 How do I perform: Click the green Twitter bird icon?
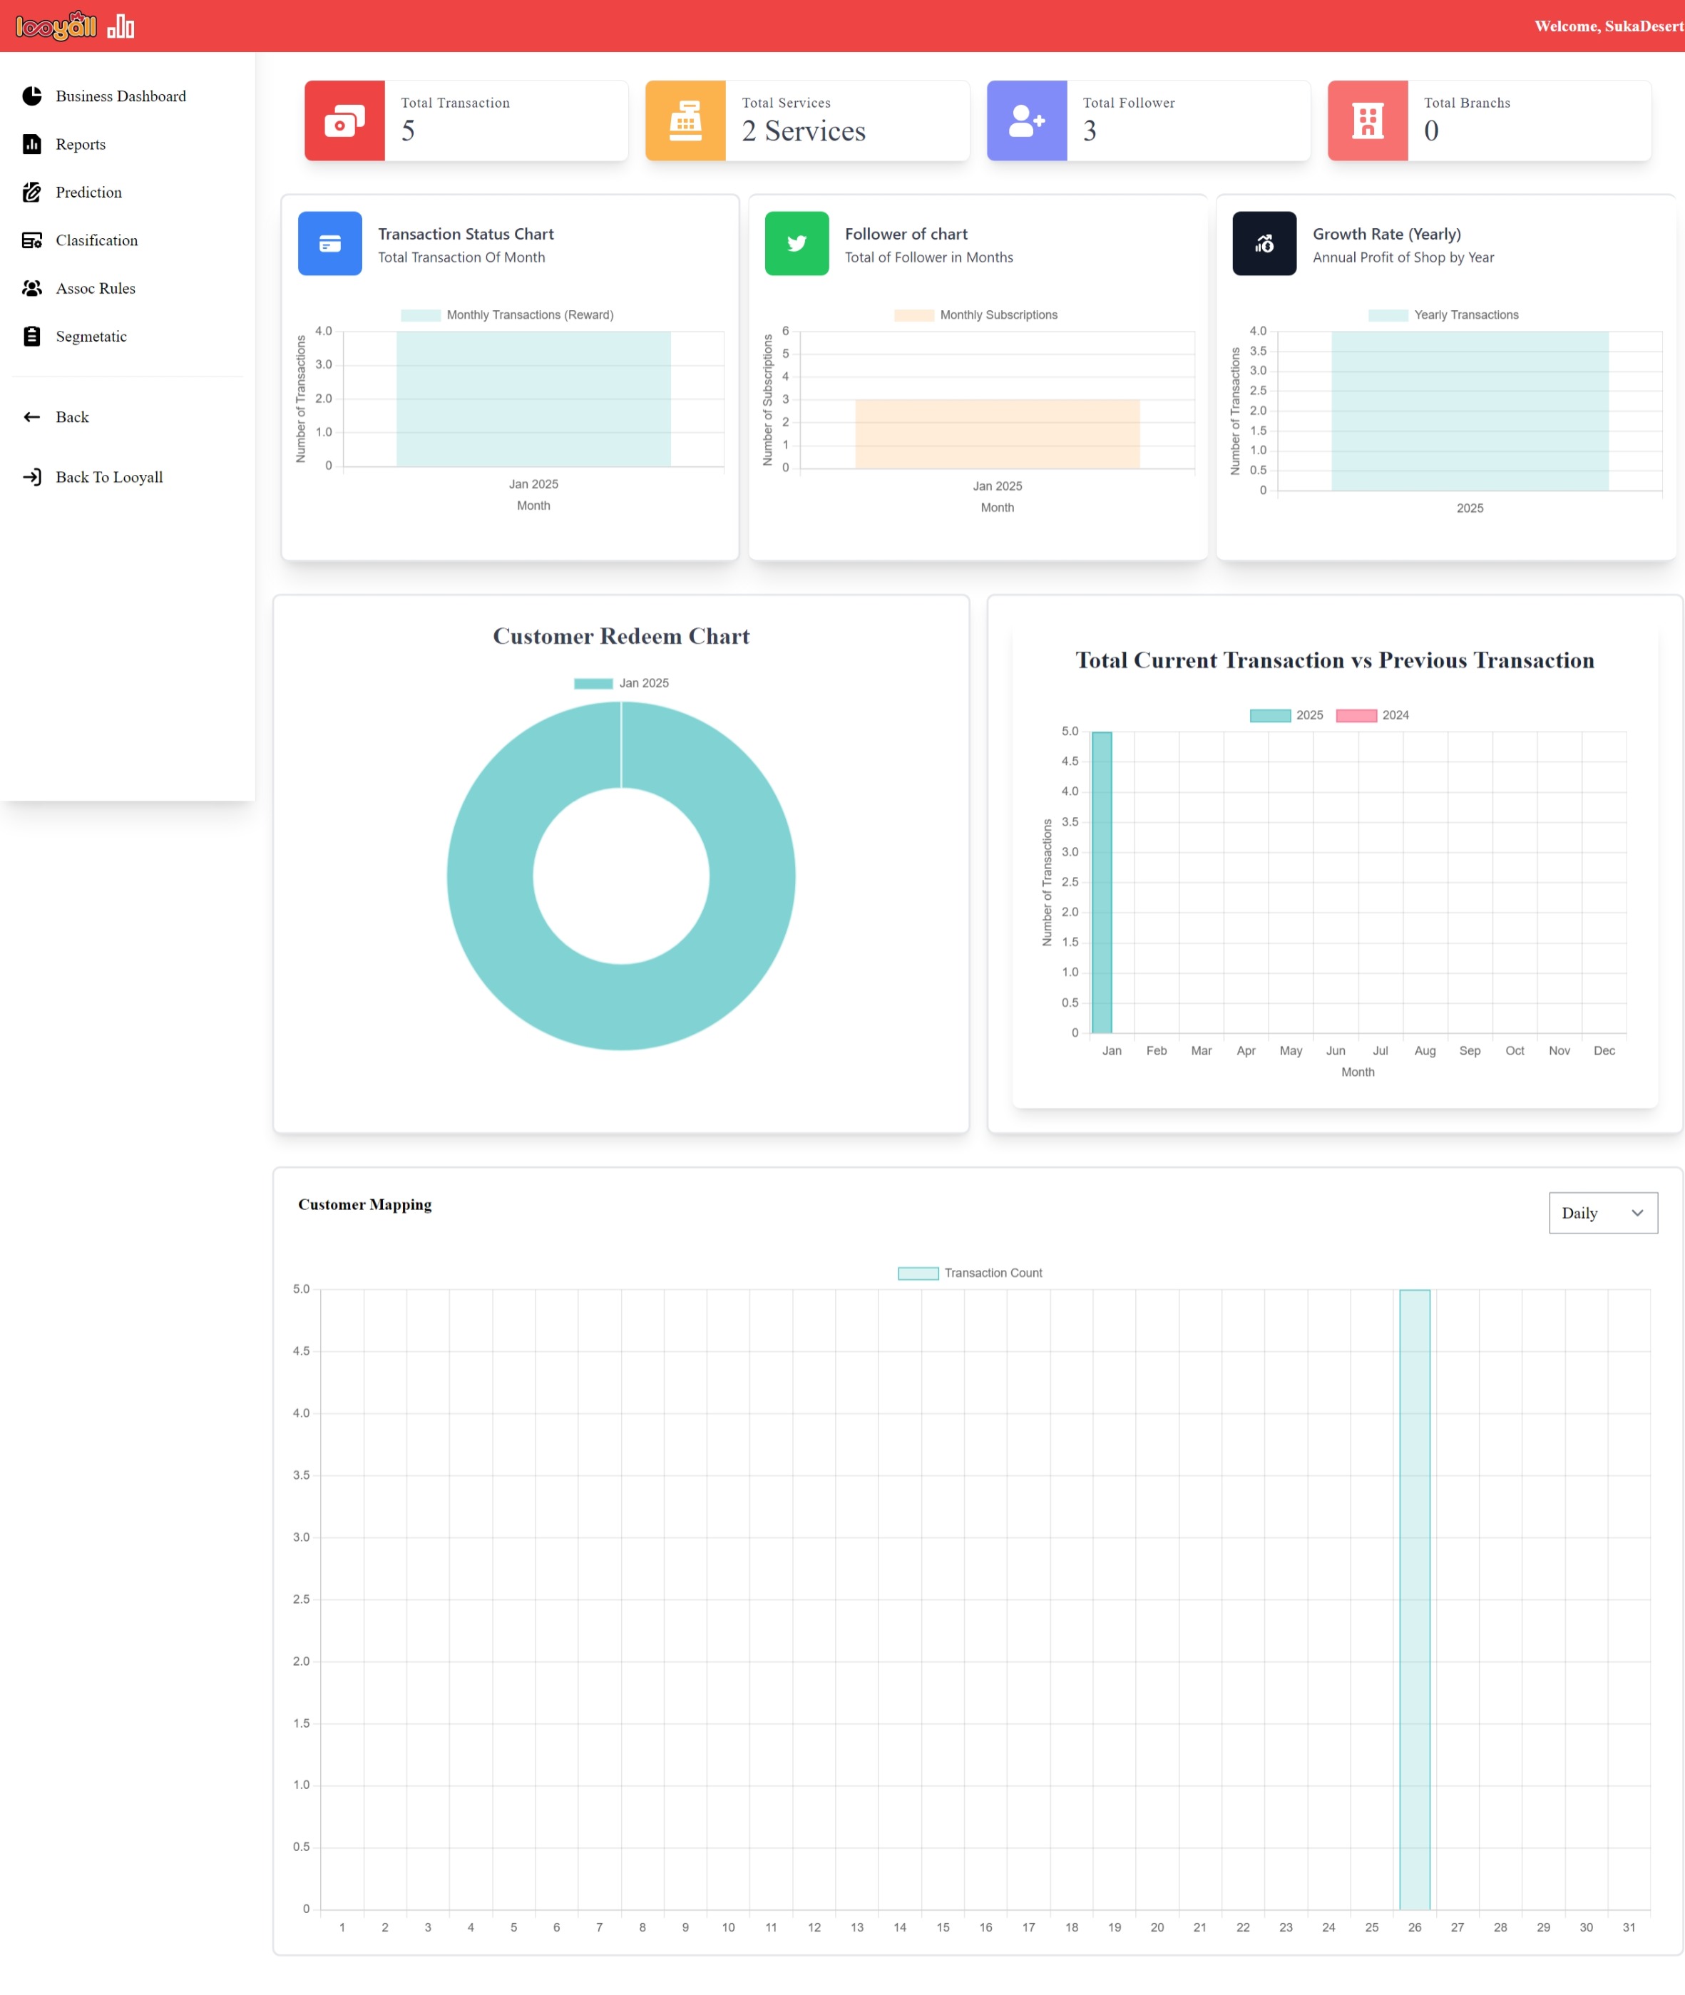(x=797, y=244)
